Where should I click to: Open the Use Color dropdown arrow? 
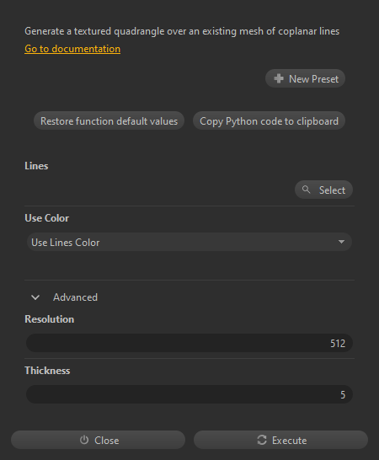point(341,242)
